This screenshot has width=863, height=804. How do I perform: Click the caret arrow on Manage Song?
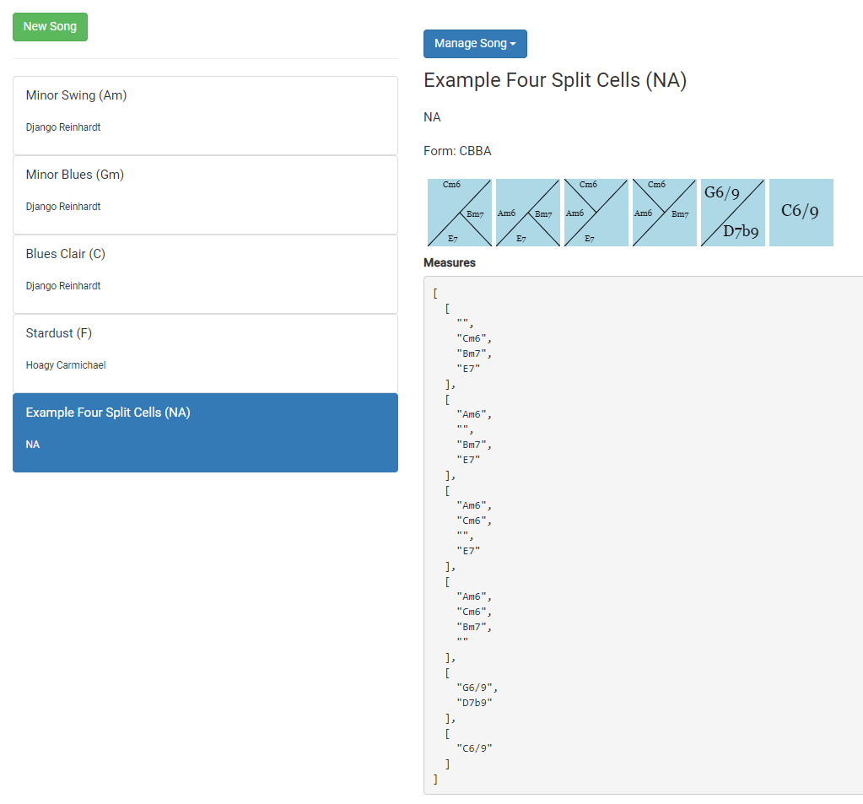click(513, 44)
